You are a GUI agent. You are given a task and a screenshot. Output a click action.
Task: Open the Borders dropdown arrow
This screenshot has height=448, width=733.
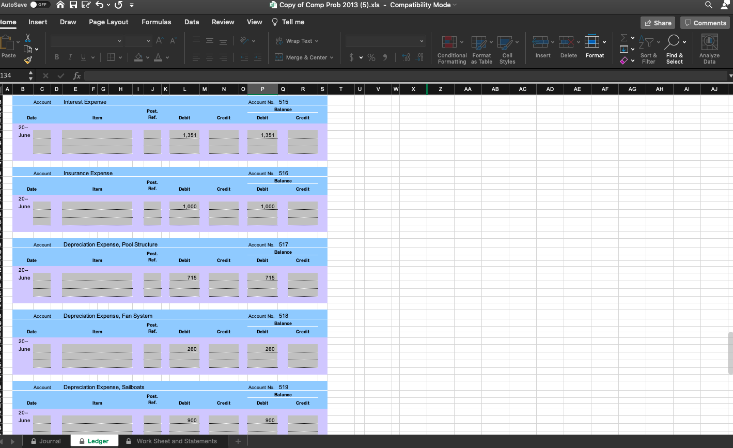coord(120,57)
